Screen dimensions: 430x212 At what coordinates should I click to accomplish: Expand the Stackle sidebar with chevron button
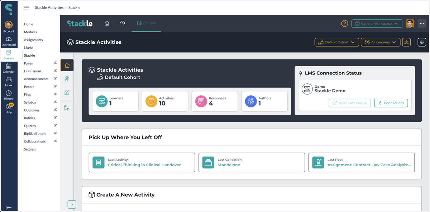72,204
